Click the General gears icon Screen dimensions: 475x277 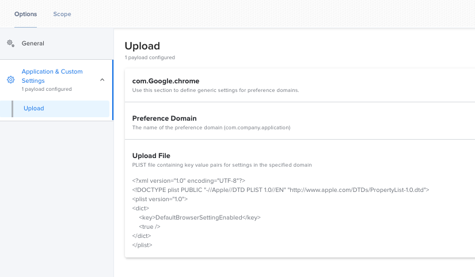(x=10, y=44)
